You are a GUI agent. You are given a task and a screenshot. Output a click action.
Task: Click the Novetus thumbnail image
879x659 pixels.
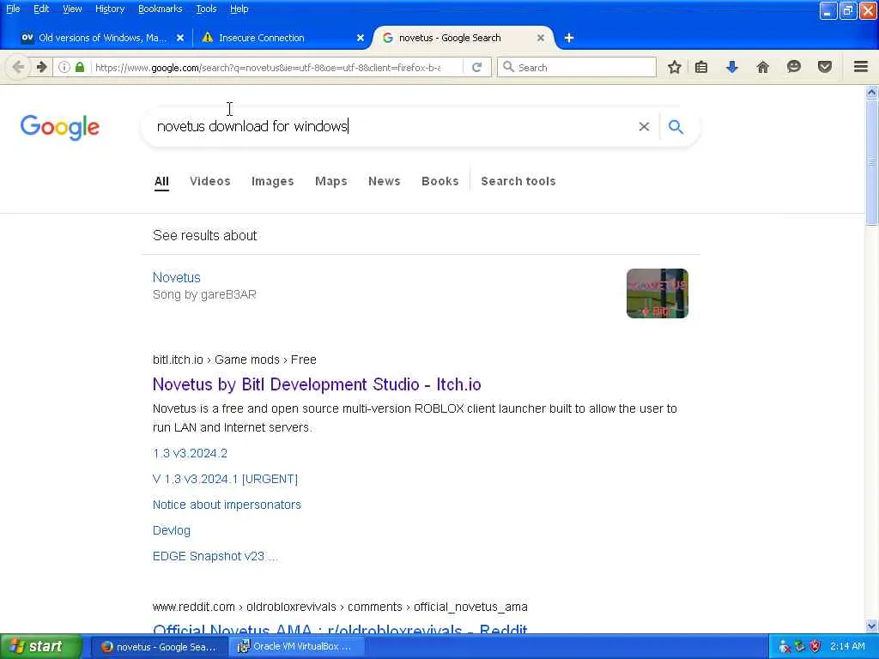tap(658, 293)
